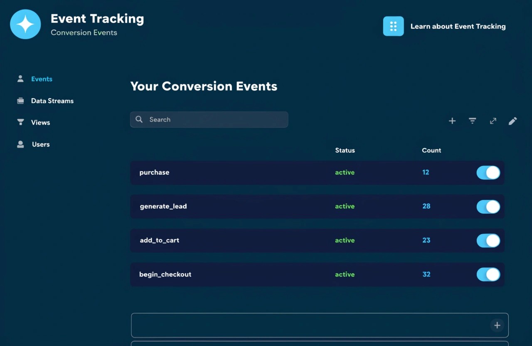Click the Conversion Events subtitle
This screenshot has width=532, height=346.
(84, 32)
